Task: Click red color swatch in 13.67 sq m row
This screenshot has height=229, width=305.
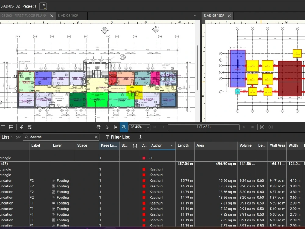Action: coord(144,186)
